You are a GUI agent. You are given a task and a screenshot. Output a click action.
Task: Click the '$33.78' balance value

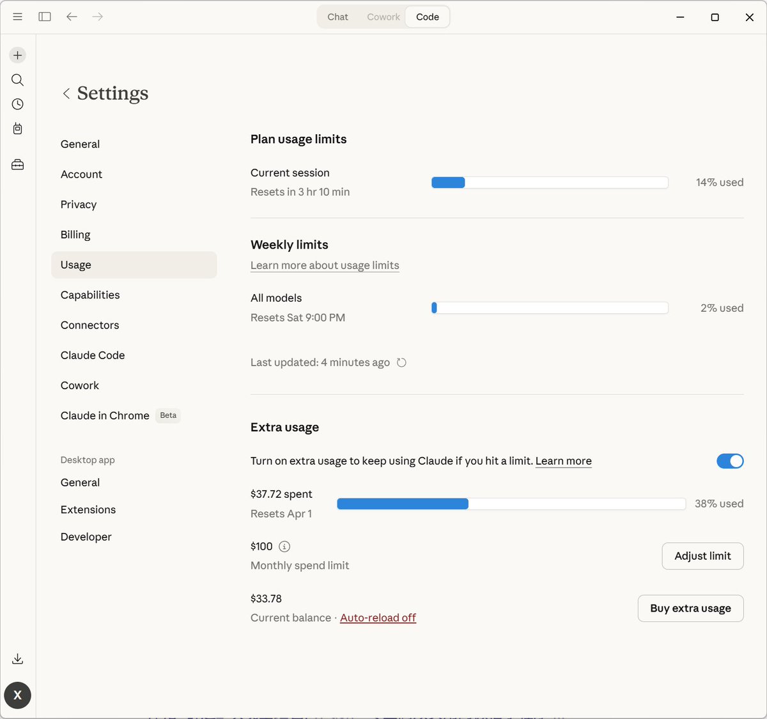266,599
